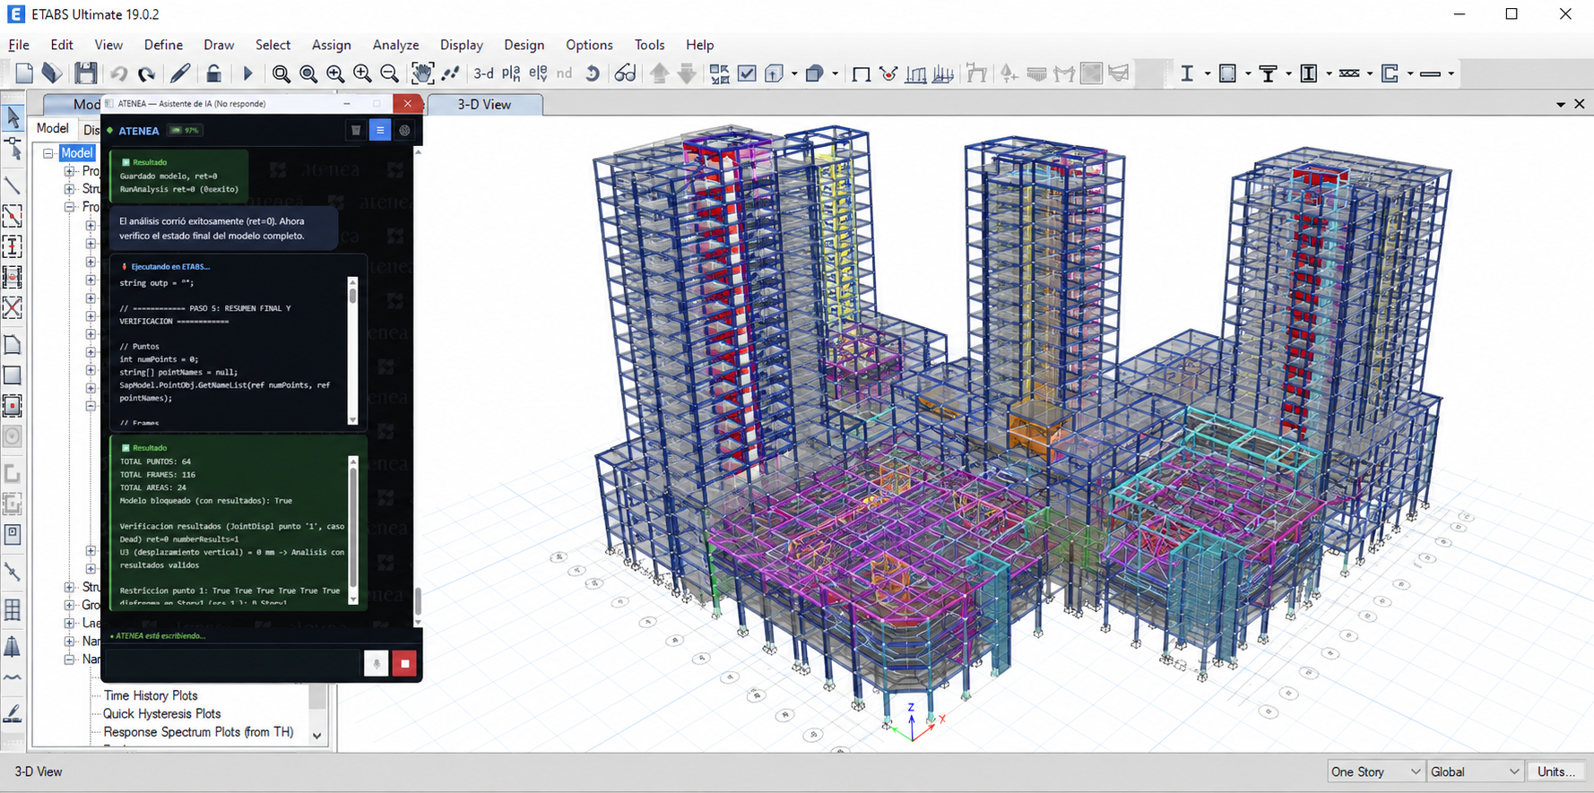Move up one story with up arrow

click(x=659, y=73)
